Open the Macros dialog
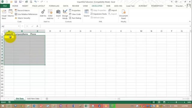This screenshot has height=108, width=192. (11, 13)
